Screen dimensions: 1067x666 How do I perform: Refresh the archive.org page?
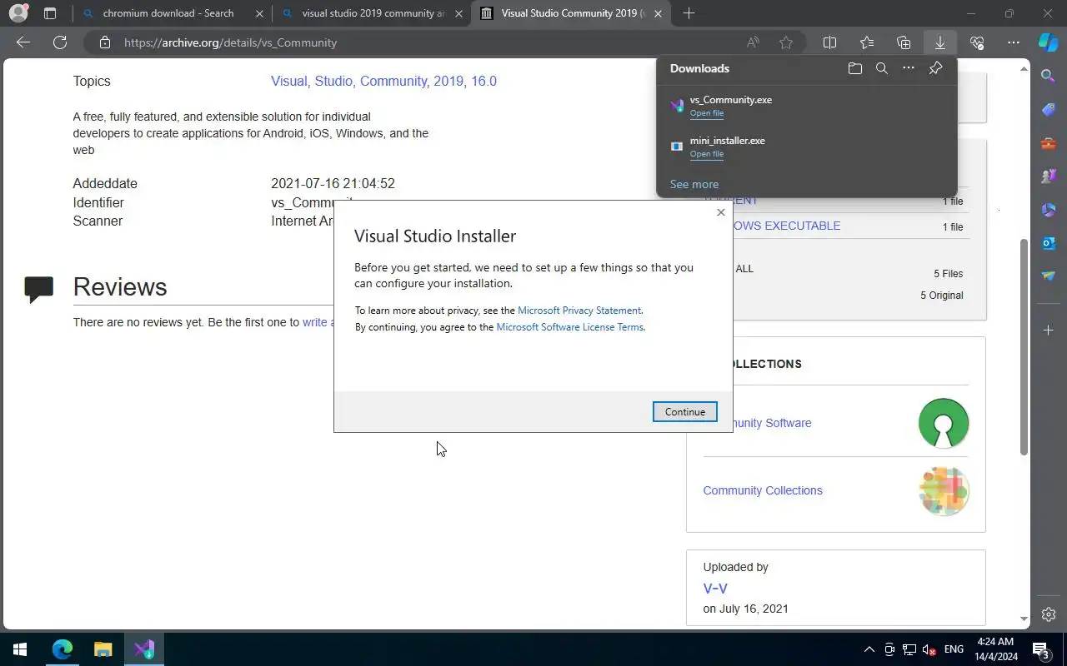point(60,42)
